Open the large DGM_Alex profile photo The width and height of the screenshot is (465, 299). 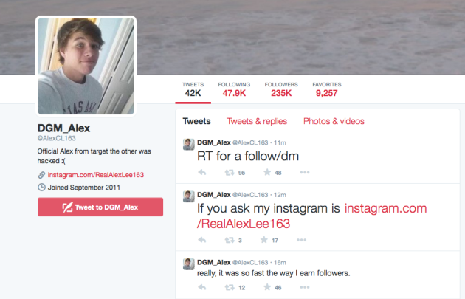coord(86,66)
